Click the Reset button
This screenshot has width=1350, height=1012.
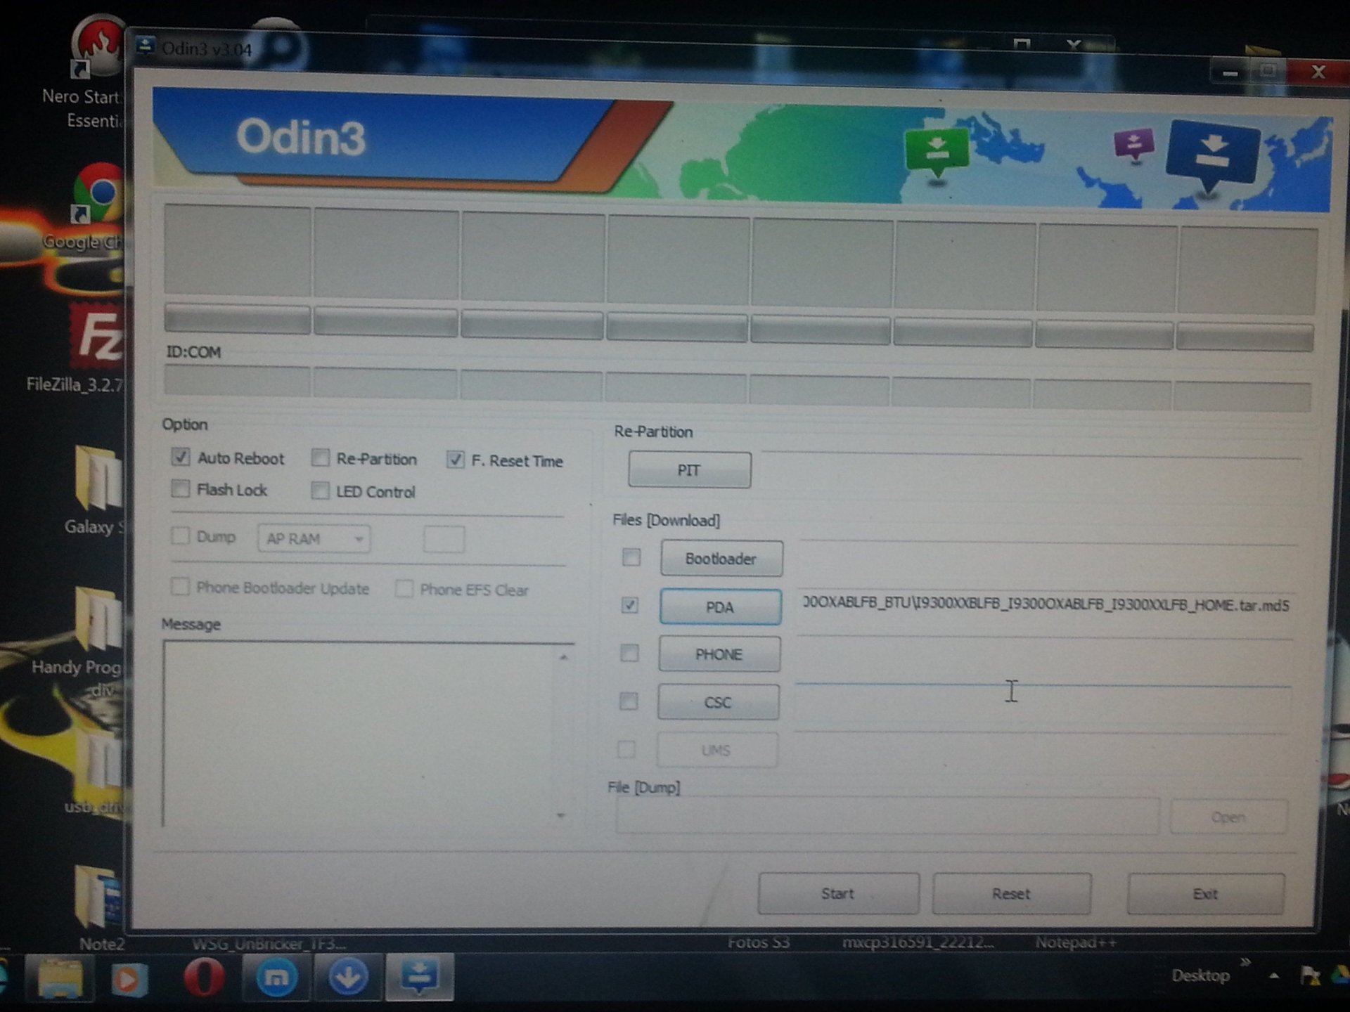coord(1011,894)
